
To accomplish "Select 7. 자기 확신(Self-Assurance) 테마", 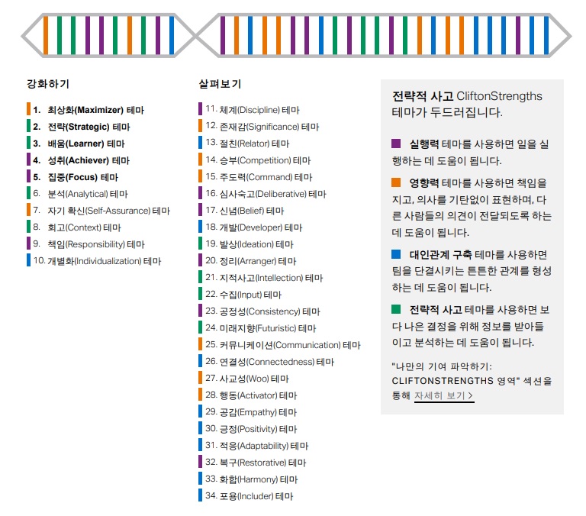I will coord(98,211).
